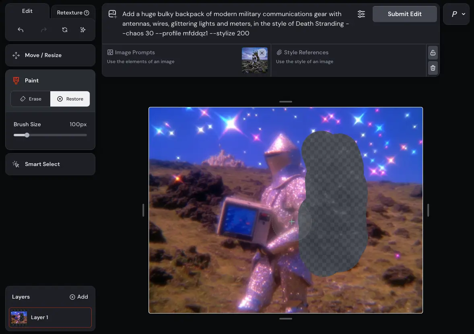The width and height of the screenshot is (474, 334).
Task: Switch paint mode to Restore
Action: tap(70, 99)
